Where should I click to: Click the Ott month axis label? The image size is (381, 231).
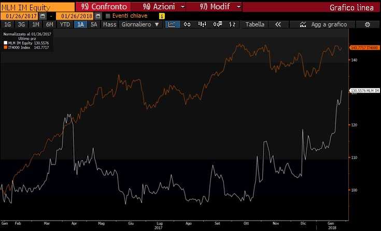point(246,223)
